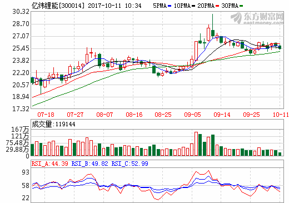Click the 18.94 price axis label
Screen dimensions: 289x203
(x=21, y=97)
